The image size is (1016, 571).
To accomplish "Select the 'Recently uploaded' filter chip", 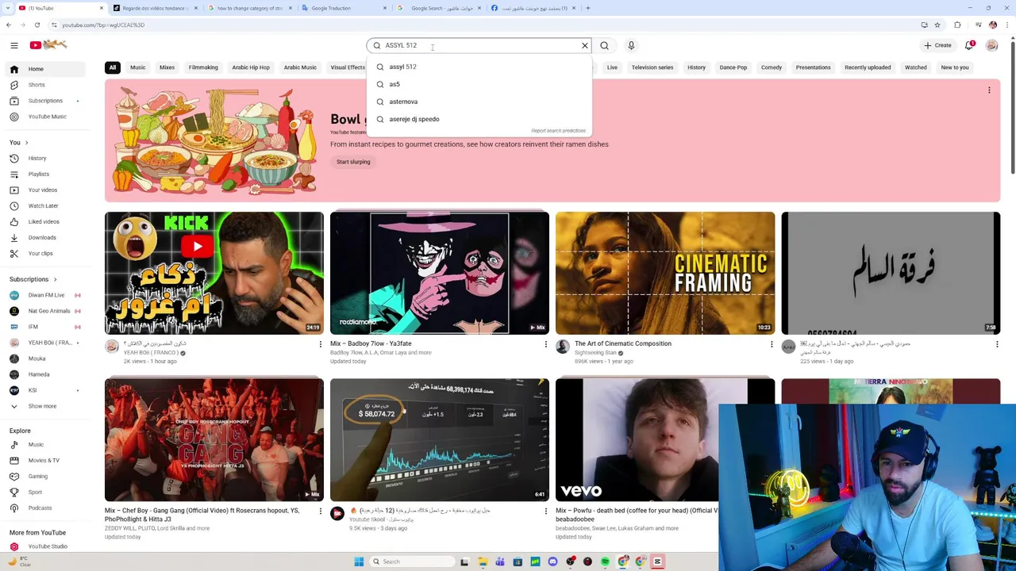I will [x=868, y=67].
